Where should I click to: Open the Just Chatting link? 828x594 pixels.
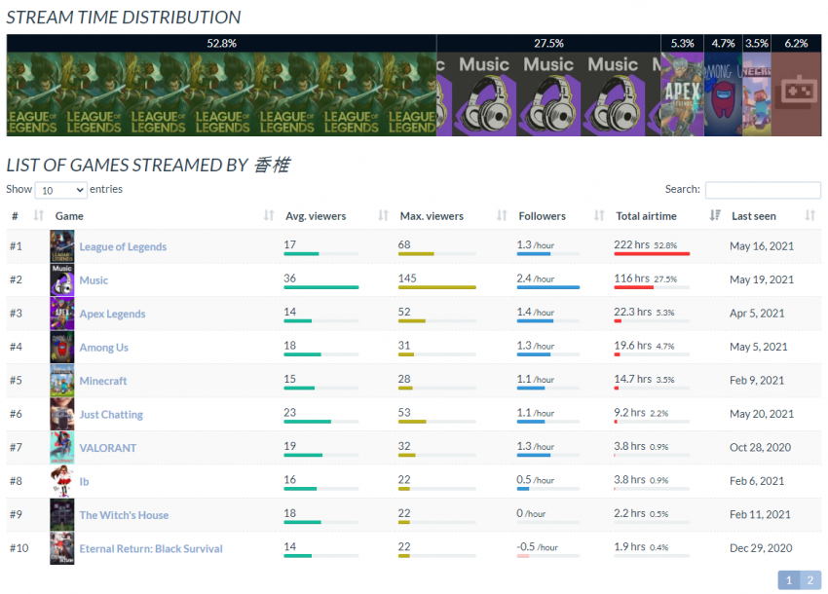(111, 415)
